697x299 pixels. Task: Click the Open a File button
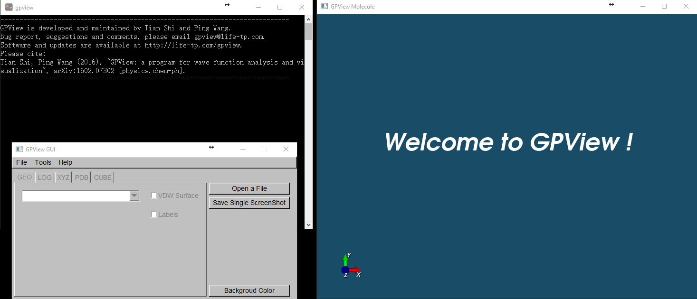pos(249,188)
